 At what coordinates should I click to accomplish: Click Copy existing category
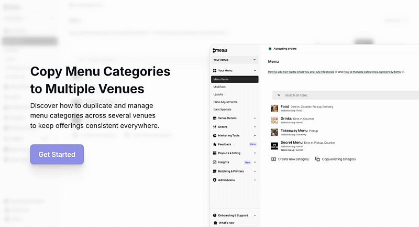339,159
